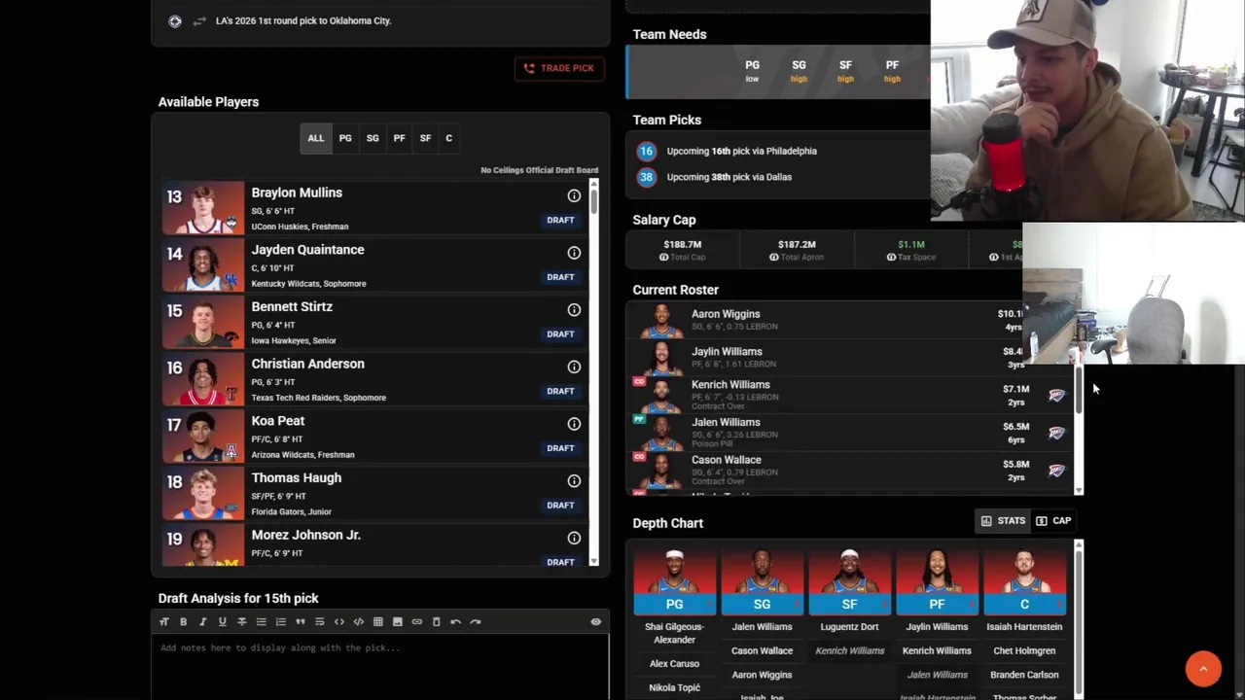The width and height of the screenshot is (1245, 700).
Task: Draft Braylon Mullins
Action: 560,220
